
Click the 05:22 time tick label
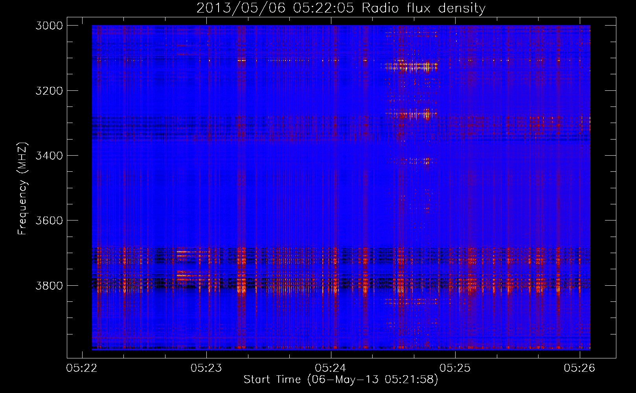click(82, 368)
